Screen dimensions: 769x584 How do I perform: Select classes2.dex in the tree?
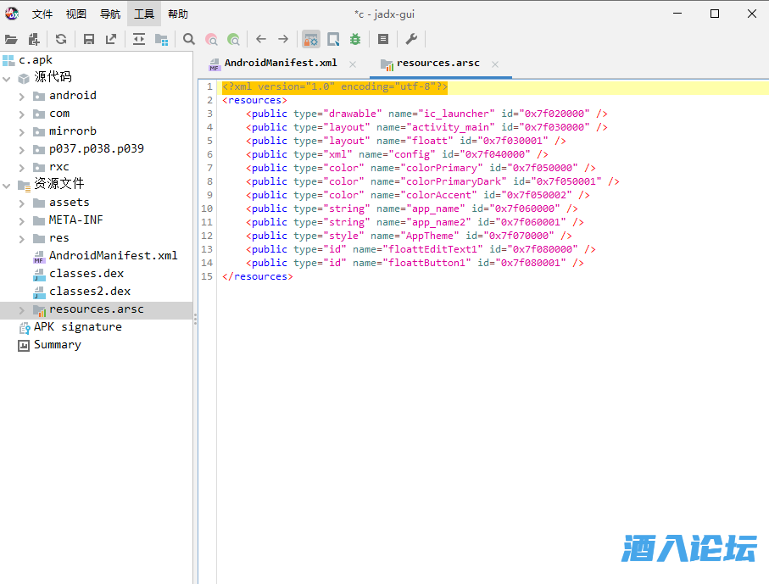point(89,291)
